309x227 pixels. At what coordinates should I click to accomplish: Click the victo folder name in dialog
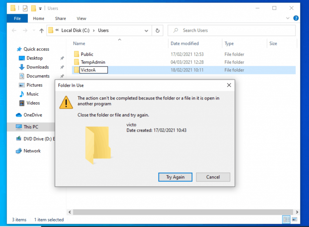[131, 125]
